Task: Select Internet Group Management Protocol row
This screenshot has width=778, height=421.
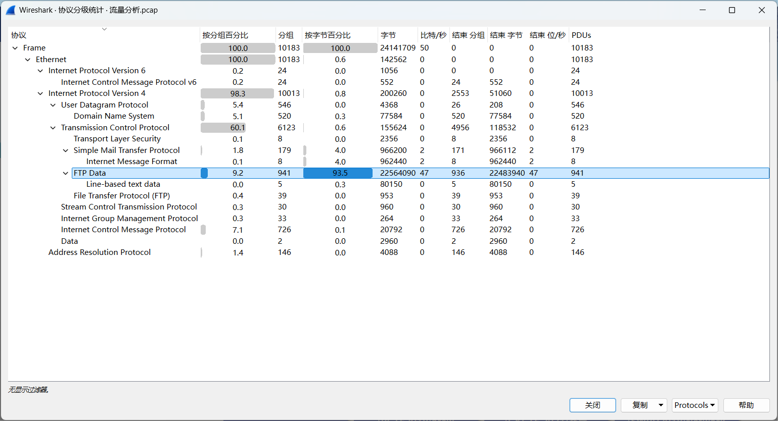Action: tap(389, 219)
